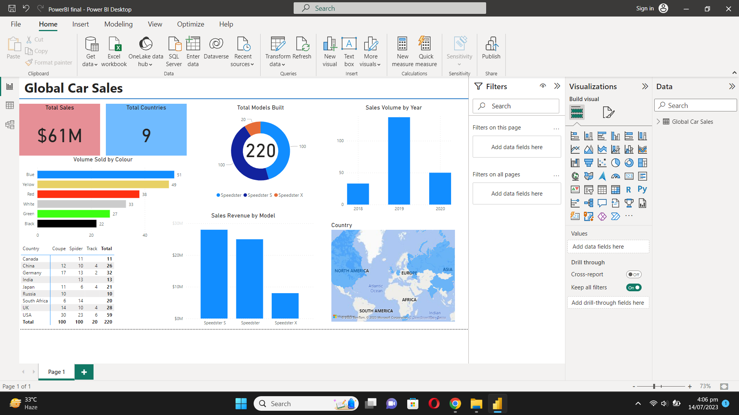This screenshot has width=739, height=415.
Task: Open the Report view icon in left sidebar
Action: pyautogui.click(x=10, y=86)
